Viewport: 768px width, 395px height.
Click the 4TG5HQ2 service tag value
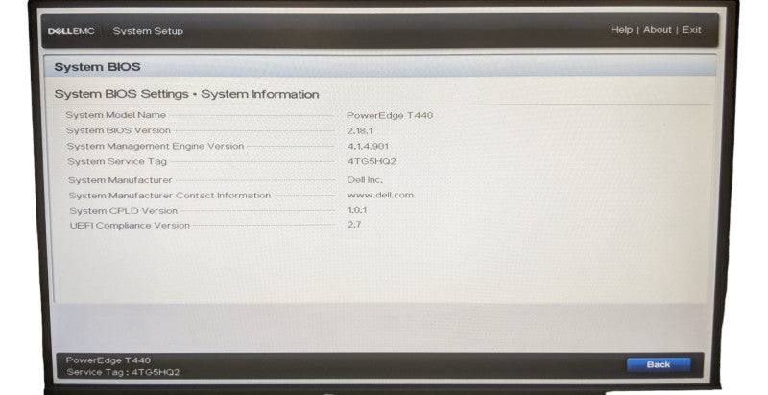tap(372, 161)
